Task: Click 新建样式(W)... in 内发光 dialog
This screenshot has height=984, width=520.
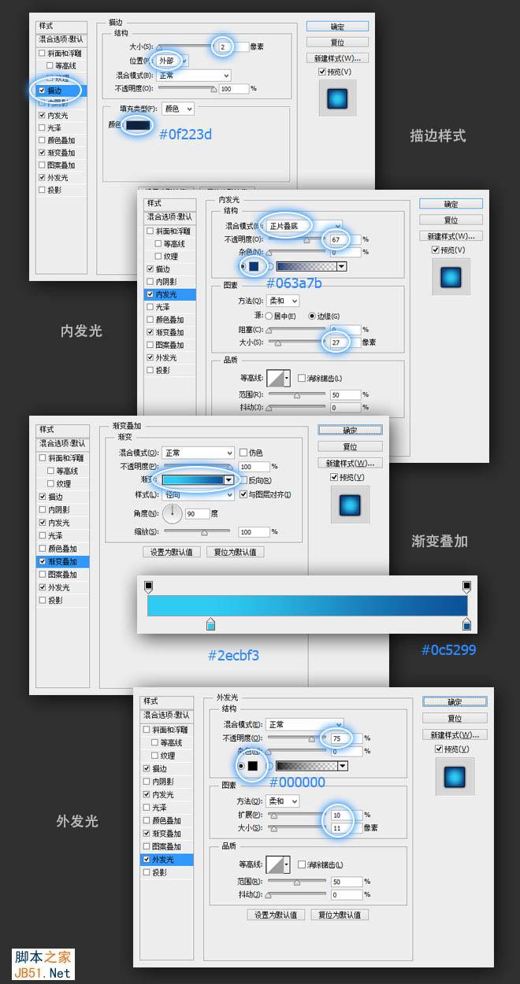Action: click(451, 236)
